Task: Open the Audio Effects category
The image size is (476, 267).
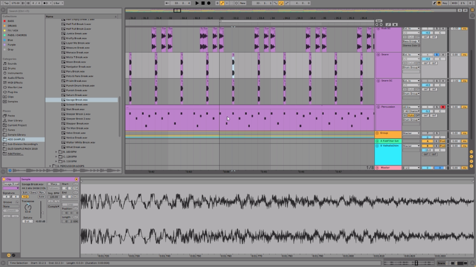Action: [x=16, y=78]
